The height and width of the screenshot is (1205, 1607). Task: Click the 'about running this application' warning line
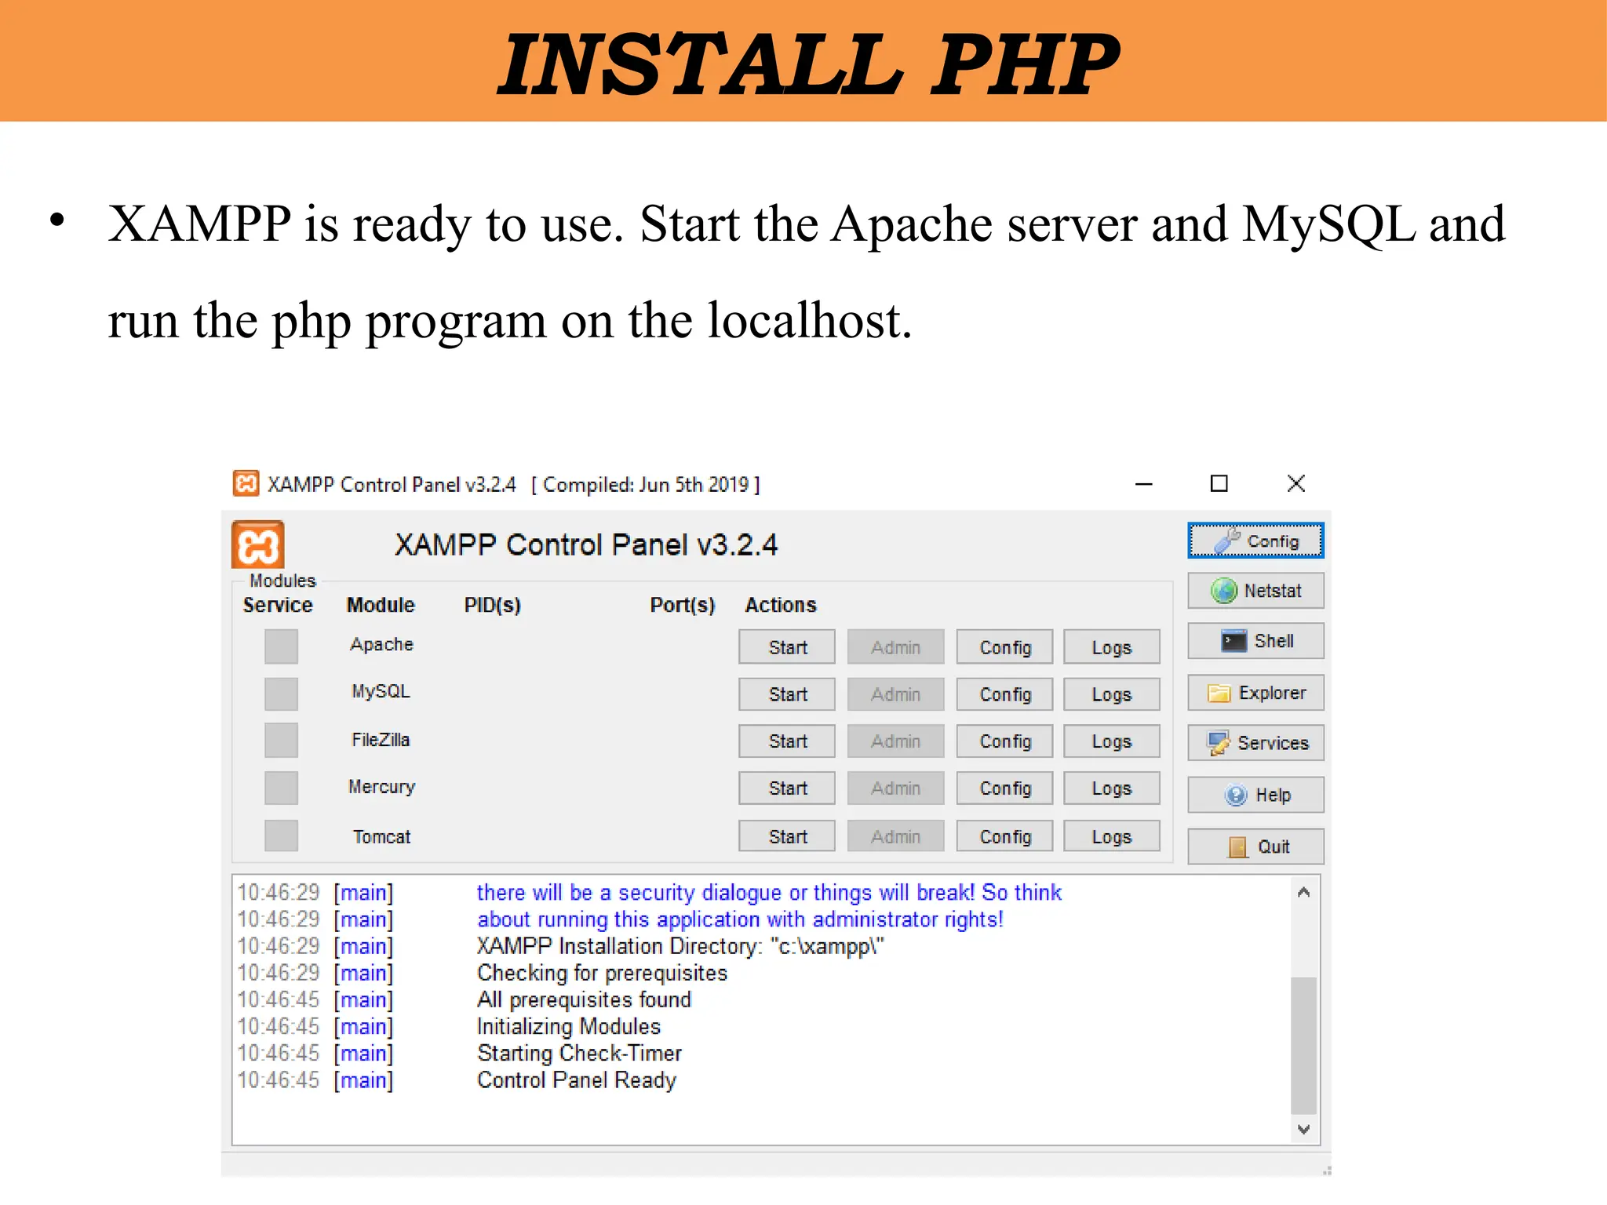740,919
